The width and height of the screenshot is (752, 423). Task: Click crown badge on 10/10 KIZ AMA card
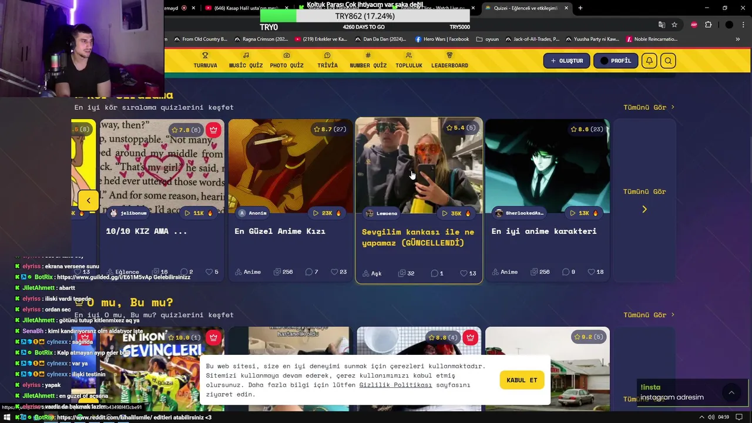pyautogui.click(x=213, y=130)
